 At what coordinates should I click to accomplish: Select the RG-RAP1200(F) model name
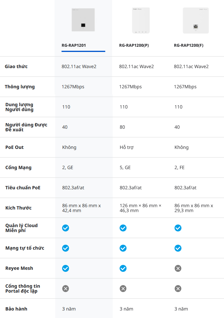tap(189, 45)
